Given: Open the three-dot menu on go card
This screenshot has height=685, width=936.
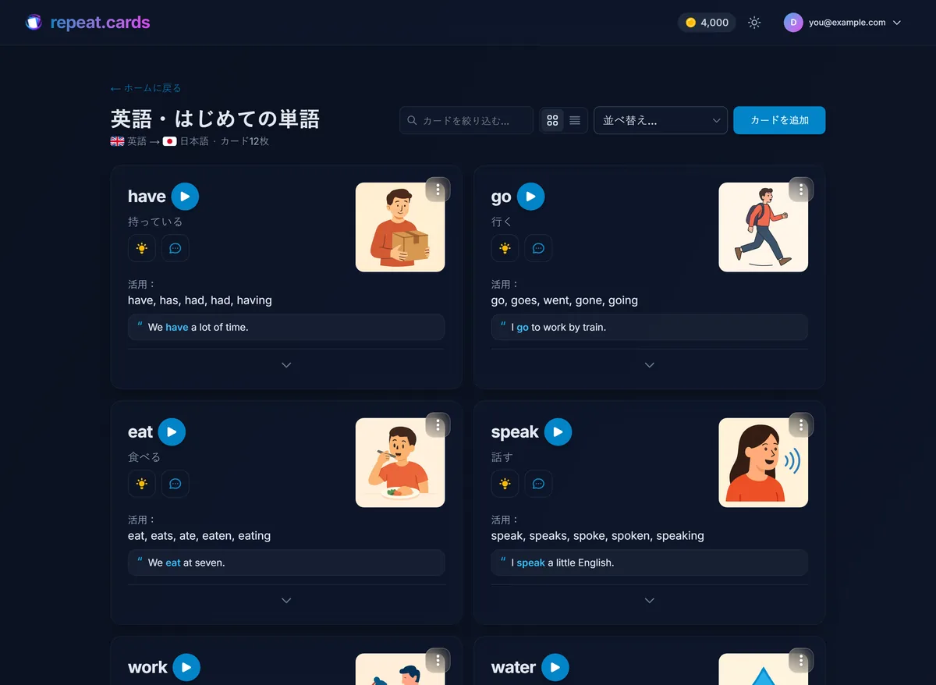Looking at the screenshot, I should pos(801,190).
